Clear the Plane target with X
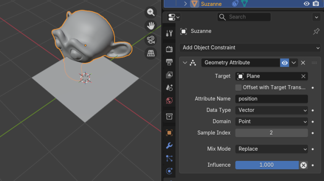 click(303, 76)
